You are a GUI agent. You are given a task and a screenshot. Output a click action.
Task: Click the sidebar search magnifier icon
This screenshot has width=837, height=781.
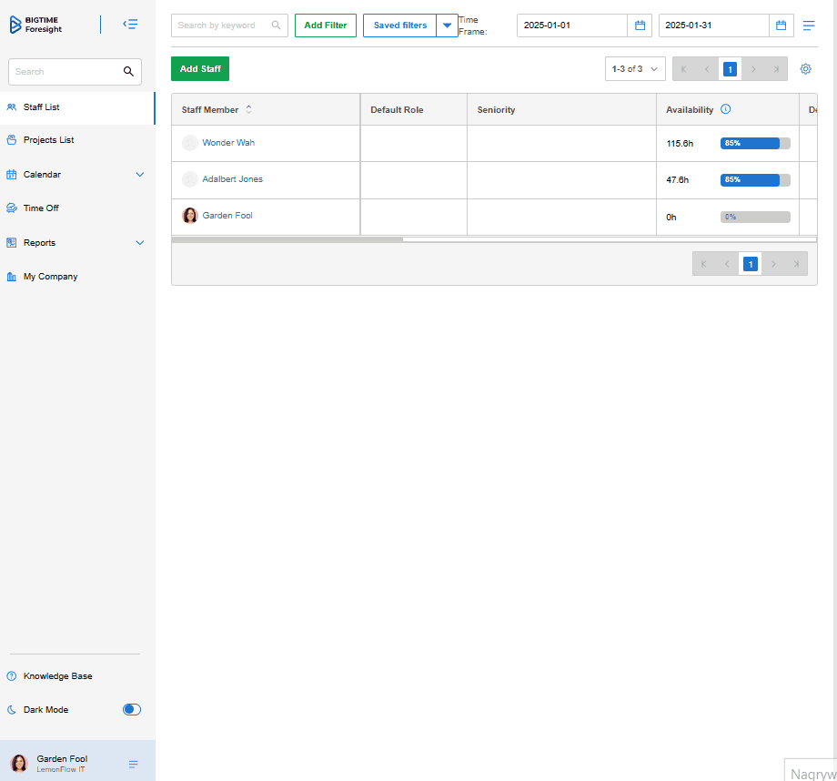[128, 72]
